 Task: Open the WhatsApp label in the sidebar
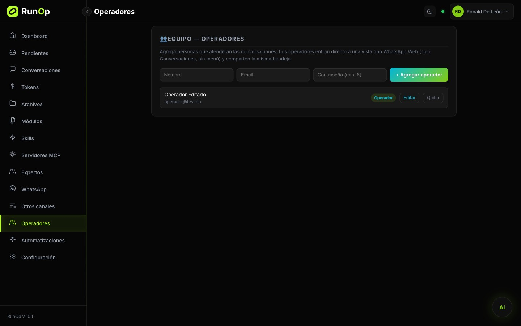(34, 189)
